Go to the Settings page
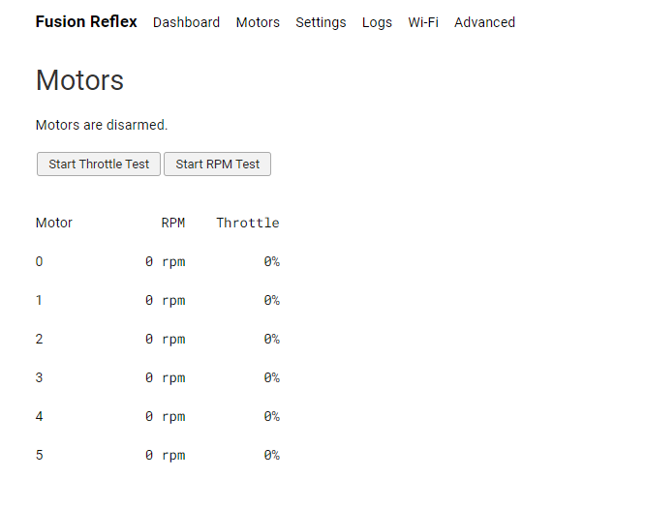The width and height of the screenshot is (646, 508). point(321,22)
